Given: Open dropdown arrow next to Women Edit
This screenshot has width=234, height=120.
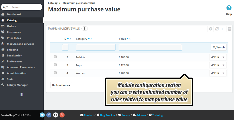Looking at the screenshot, I should pyautogui.click(x=223, y=73).
